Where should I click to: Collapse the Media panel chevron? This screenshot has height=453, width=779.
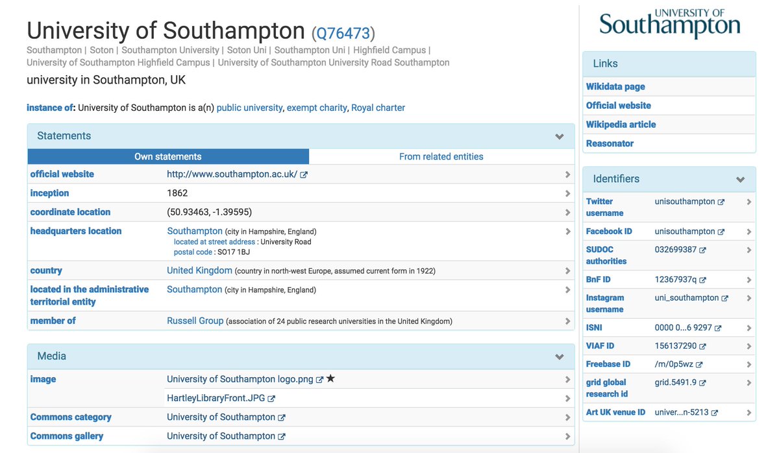[x=560, y=357]
